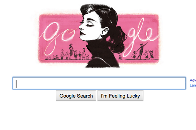Open the Language tools link
Image resolution: width=196 pixels, height=130 pixels.
click(193, 85)
